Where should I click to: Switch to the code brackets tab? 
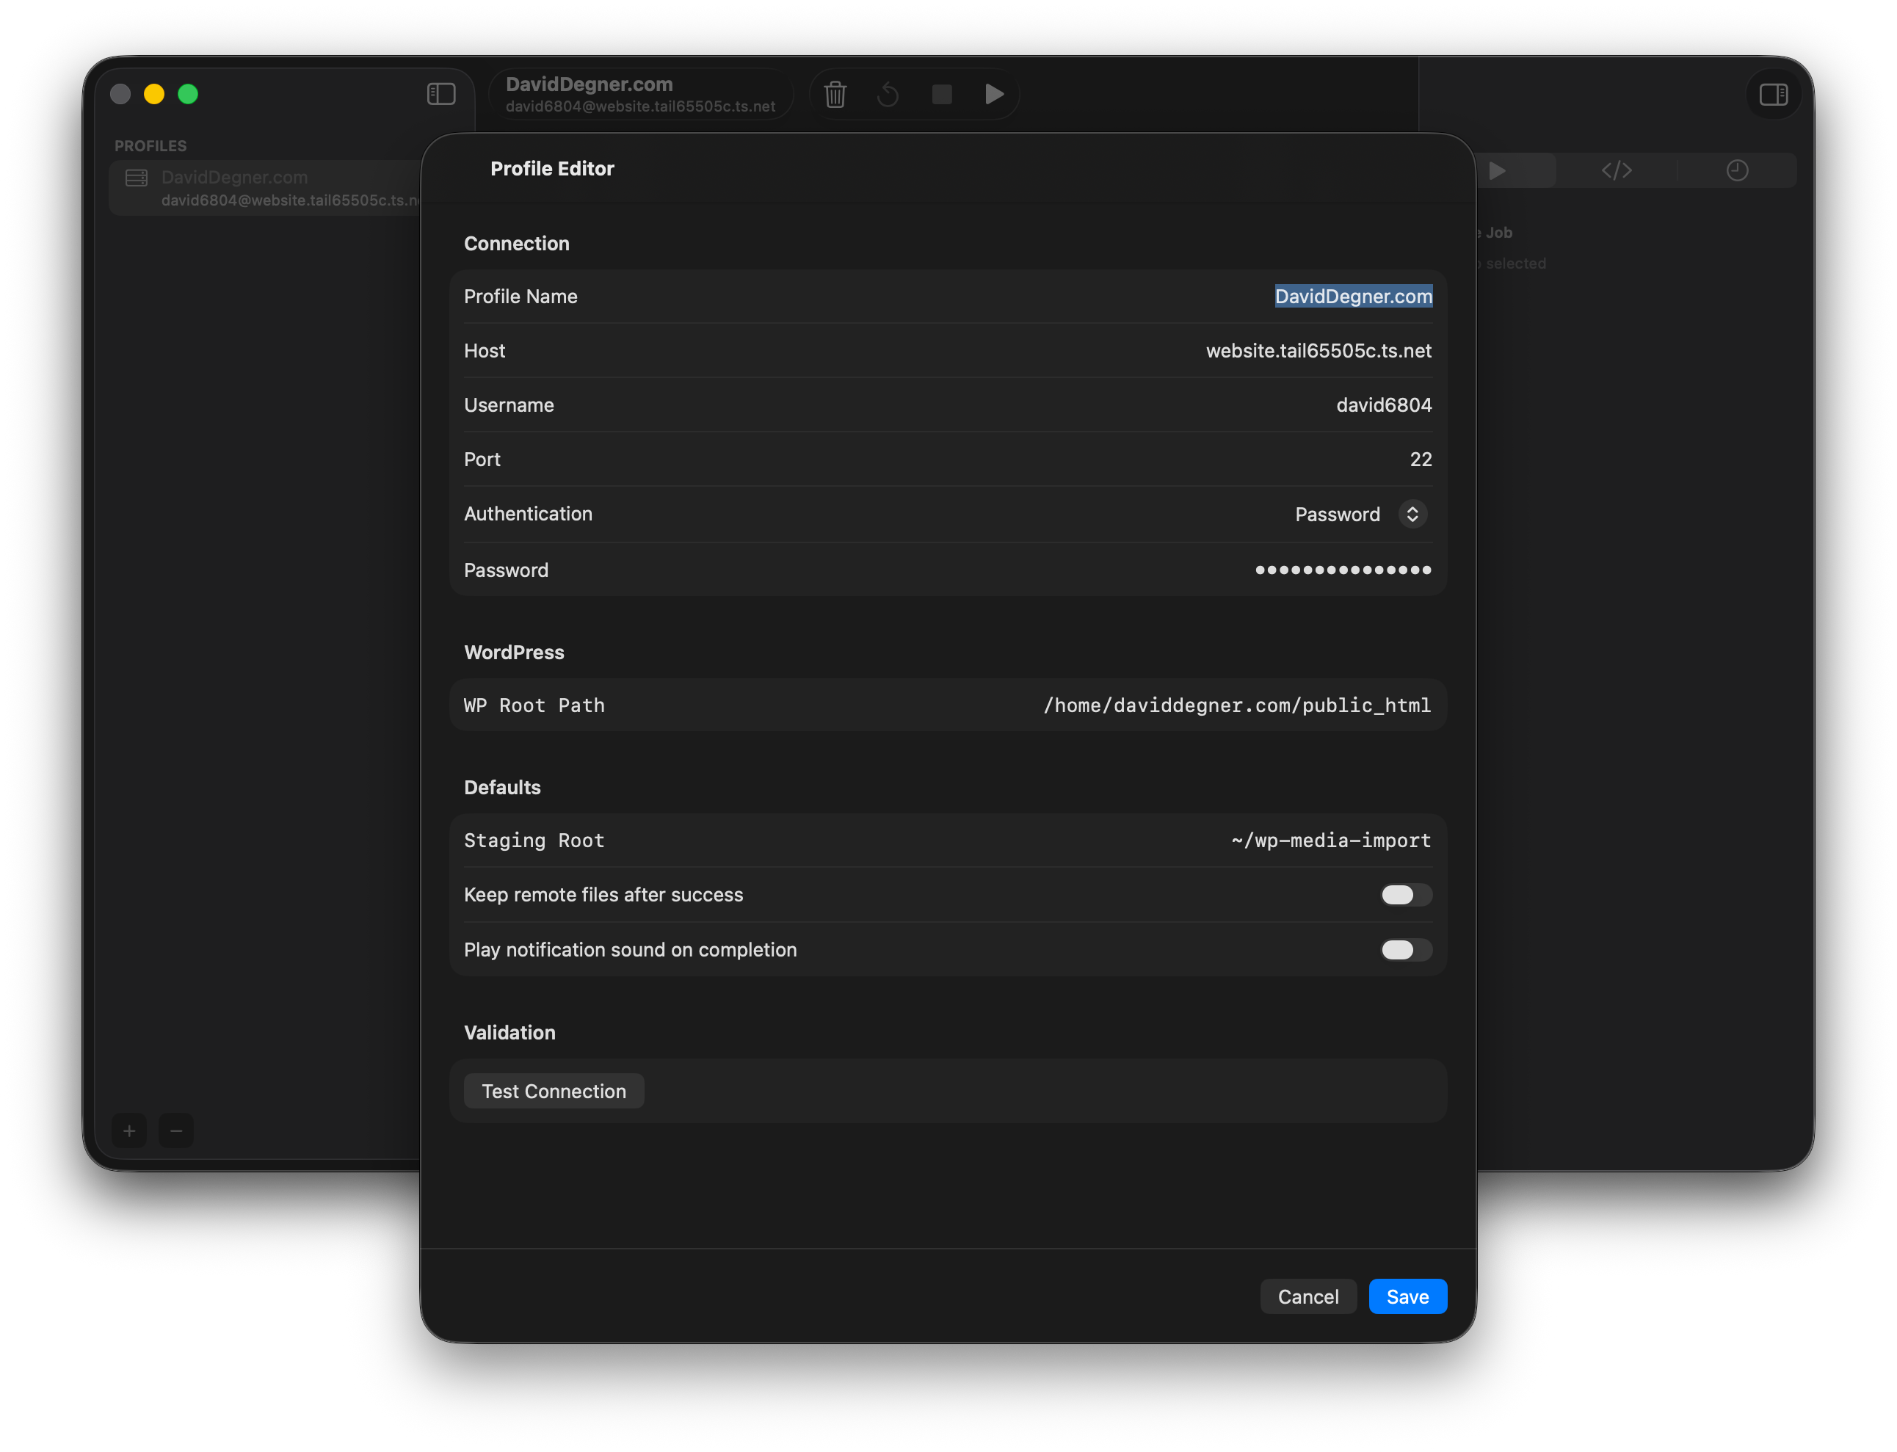[1616, 170]
